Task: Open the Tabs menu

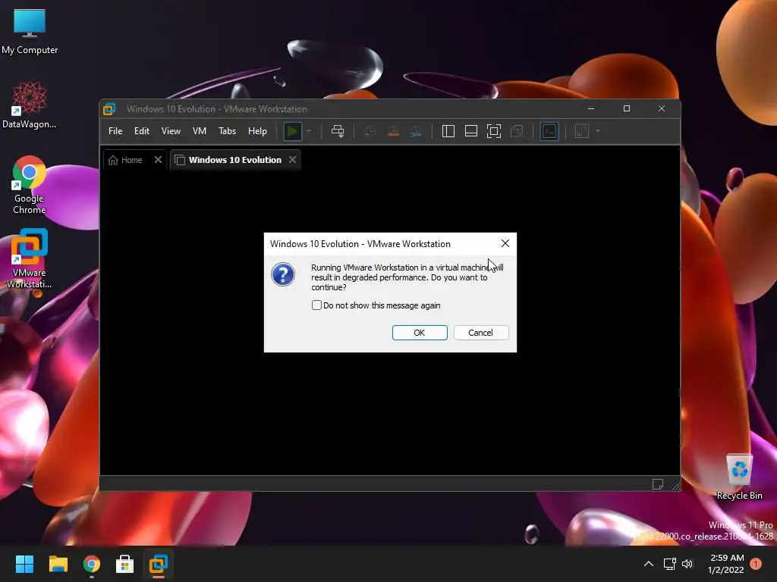Action: point(227,131)
